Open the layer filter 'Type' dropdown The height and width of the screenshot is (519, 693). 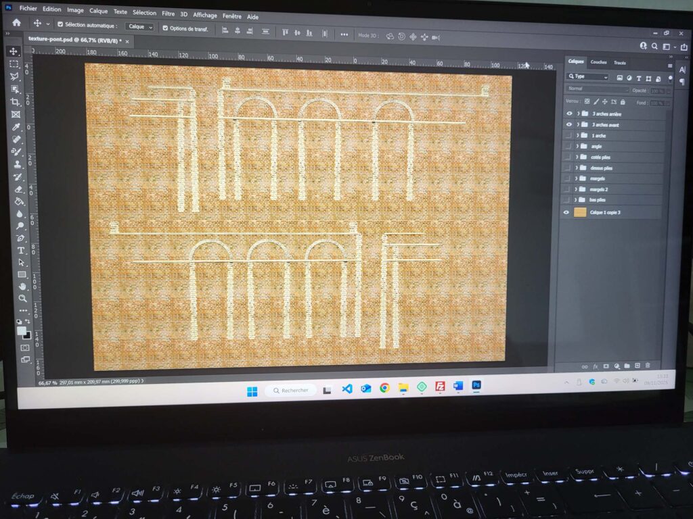click(587, 76)
